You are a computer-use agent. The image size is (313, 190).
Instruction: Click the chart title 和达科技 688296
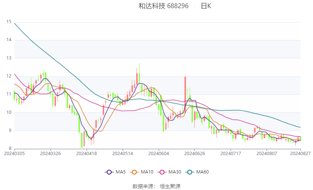(x=163, y=6)
